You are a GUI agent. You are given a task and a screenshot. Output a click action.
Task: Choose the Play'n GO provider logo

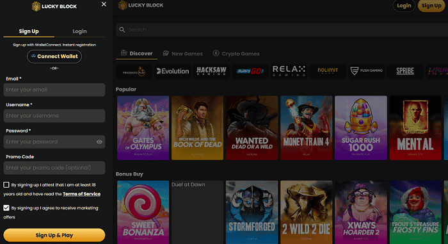tap(250, 71)
